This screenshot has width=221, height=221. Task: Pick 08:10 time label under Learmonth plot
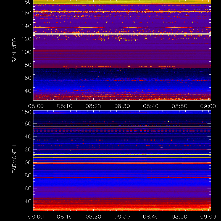tap(65, 217)
